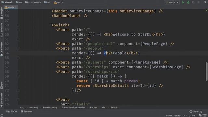208x117 pixels.
Task: Jump to SwapiServiceProvider in the breadcrumbs
Action: pos(73,108)
